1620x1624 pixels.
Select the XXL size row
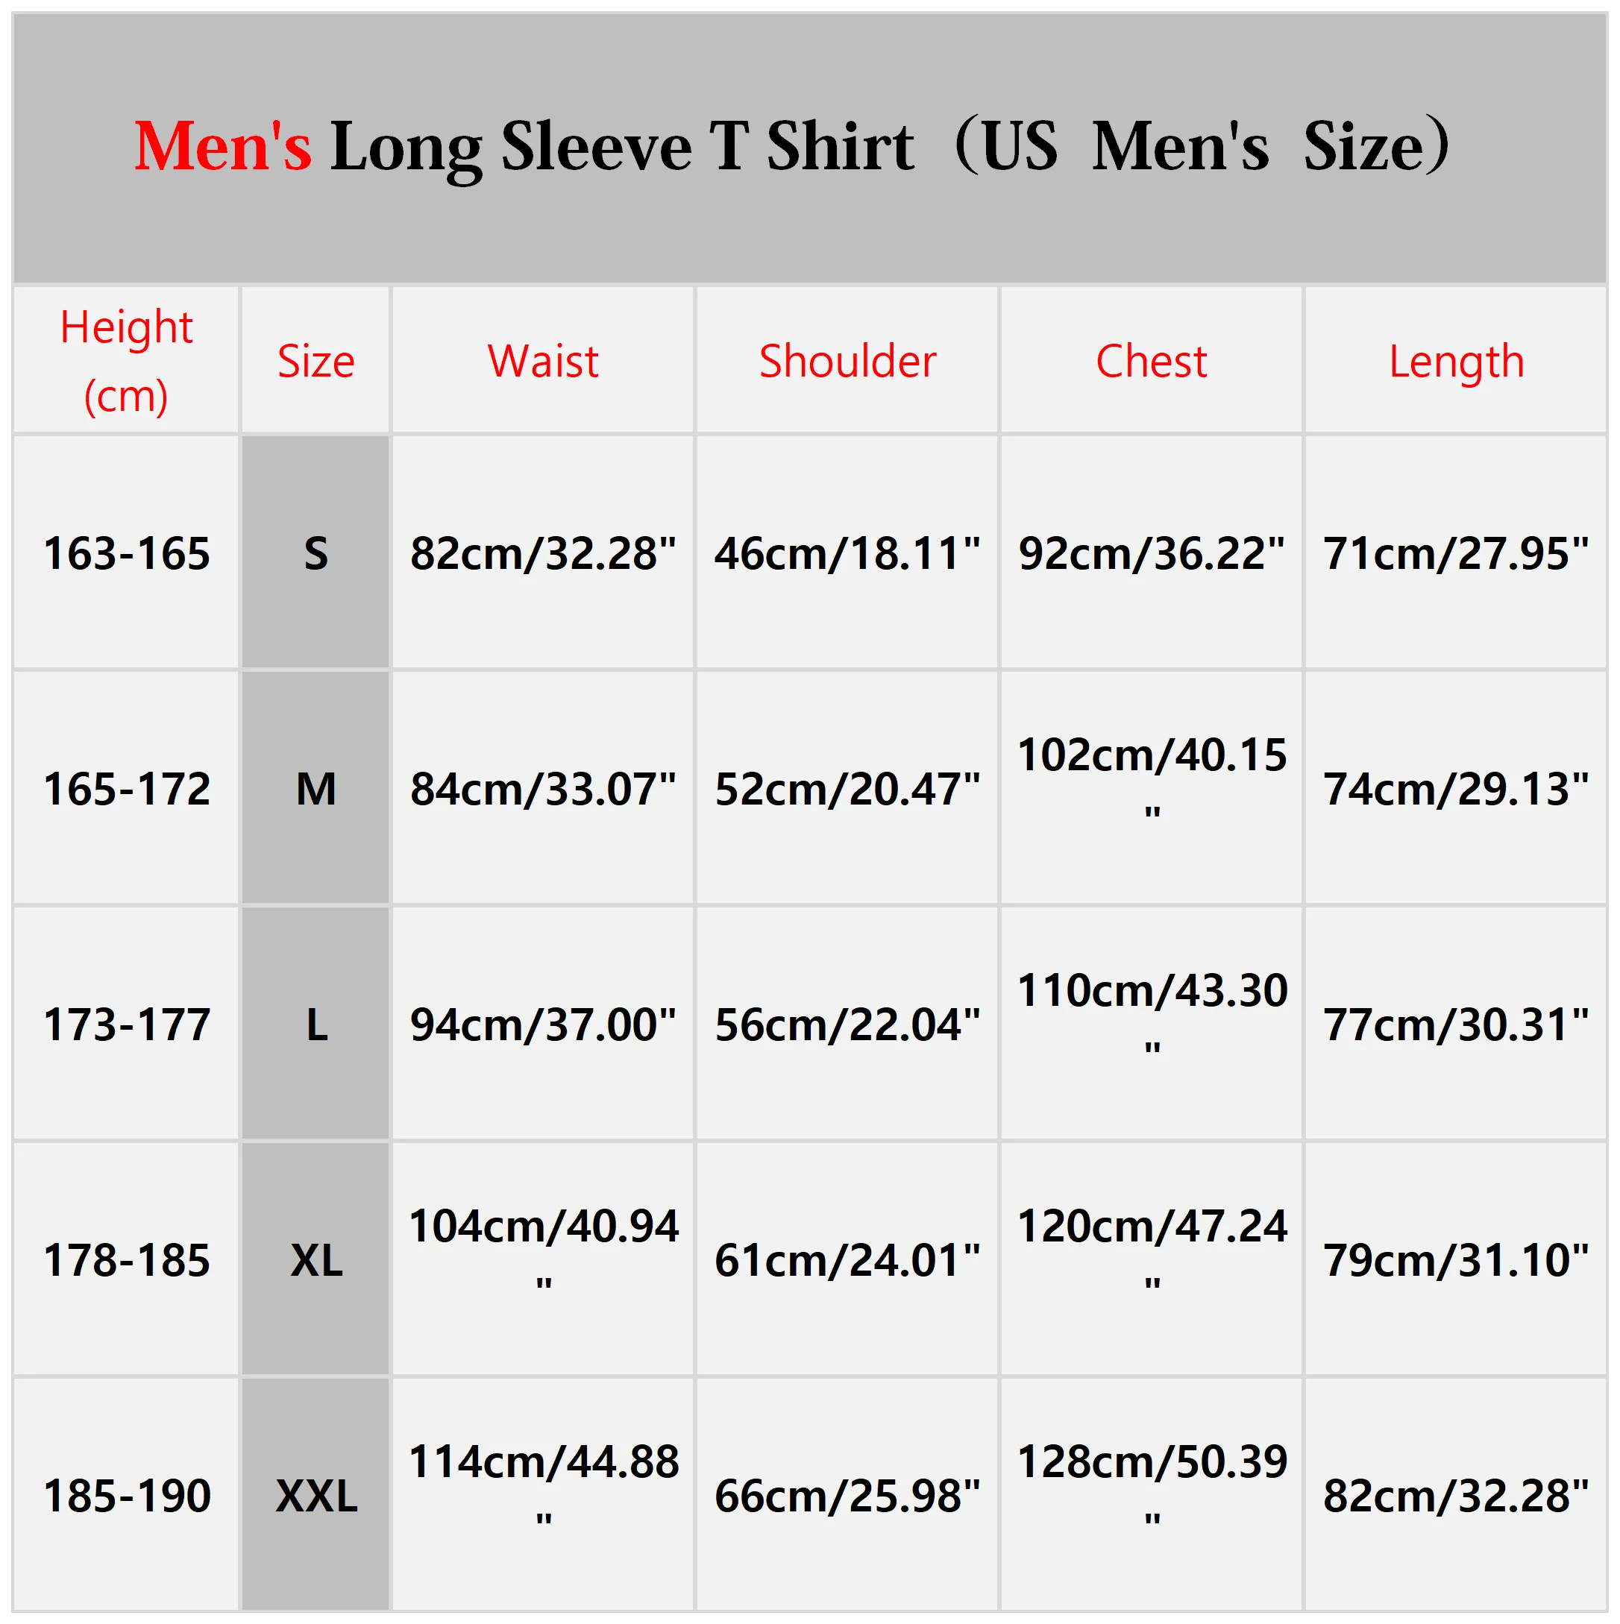[810, 1468]
